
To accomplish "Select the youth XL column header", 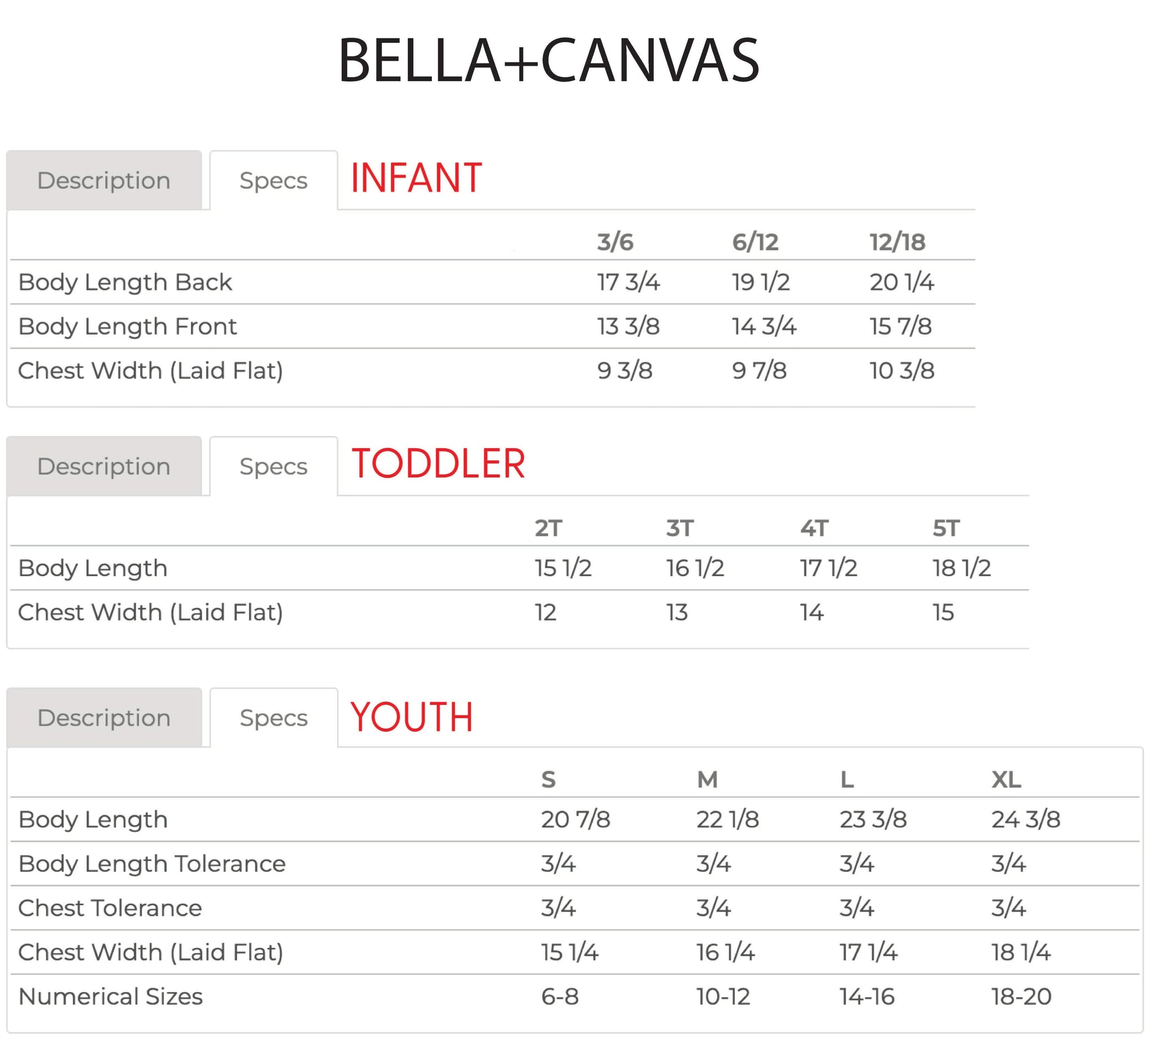I will pos(1006,779).
